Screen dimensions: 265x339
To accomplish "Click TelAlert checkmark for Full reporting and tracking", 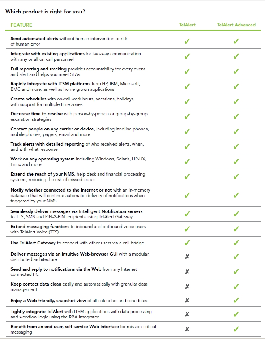I will 187,71.
